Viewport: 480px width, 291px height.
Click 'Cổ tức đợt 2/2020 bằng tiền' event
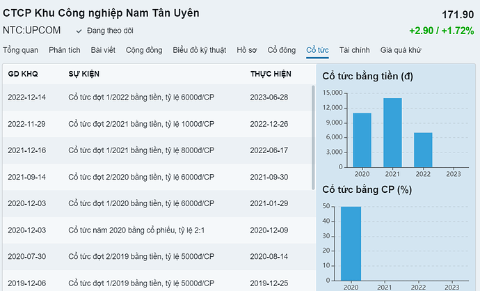[141, 177]
